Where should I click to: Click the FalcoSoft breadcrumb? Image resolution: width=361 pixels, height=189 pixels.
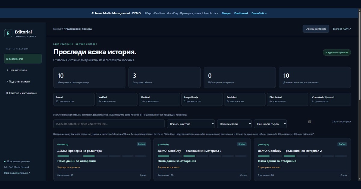point(58,29)
